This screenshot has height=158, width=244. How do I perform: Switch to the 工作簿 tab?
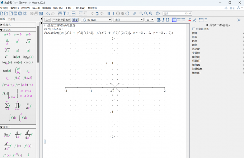(x=11, y=19)
